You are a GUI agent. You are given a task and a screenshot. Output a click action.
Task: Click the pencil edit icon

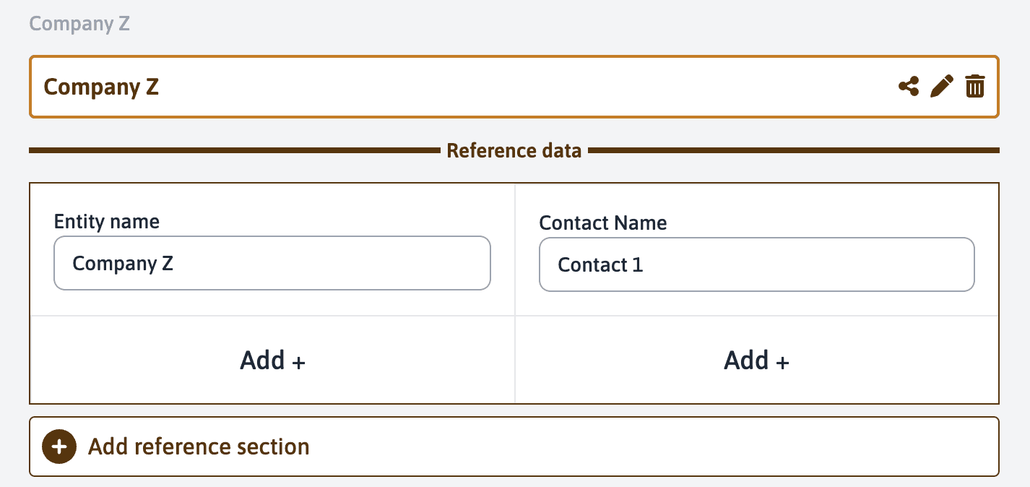[942, 87]
